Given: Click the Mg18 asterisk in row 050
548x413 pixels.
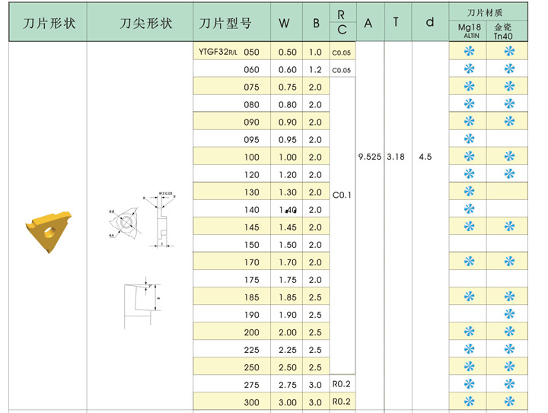Looking at the screenshot, I should [x=469, y=51].
